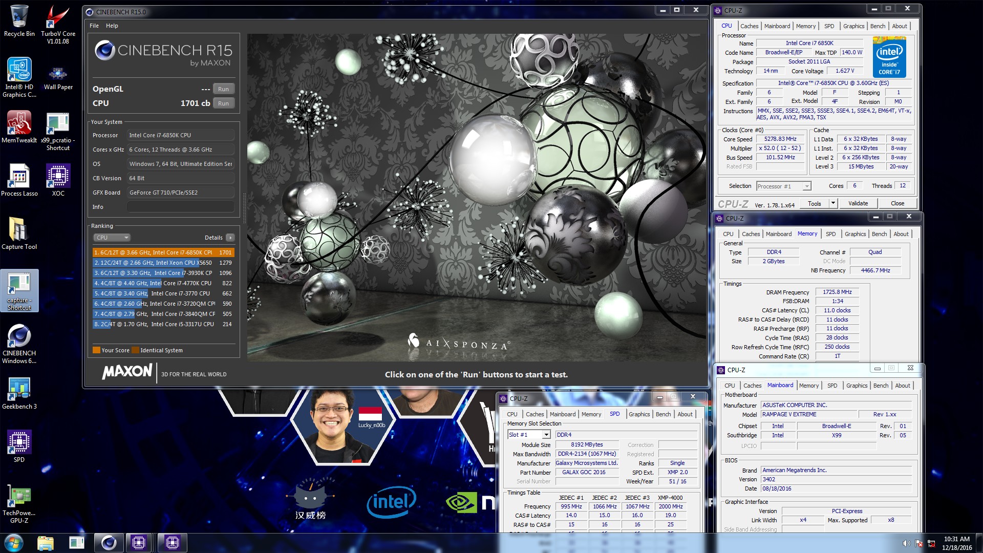This screenshot has height=553, width=983.
Task: Click the Identical System color swatch
Action: [x=135, y=350]
